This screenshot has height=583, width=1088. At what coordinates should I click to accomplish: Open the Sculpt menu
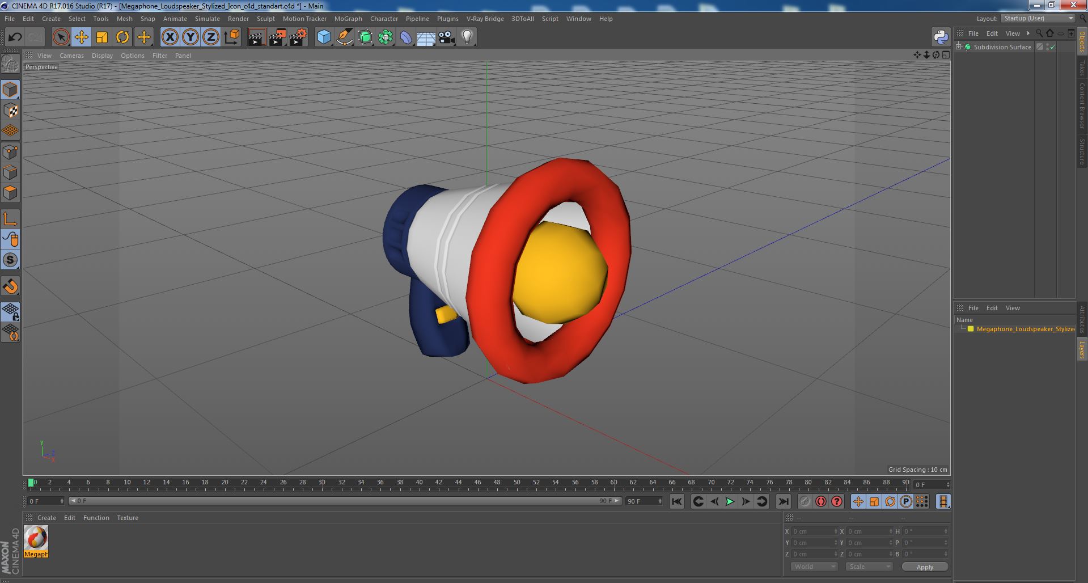point(265,19)
